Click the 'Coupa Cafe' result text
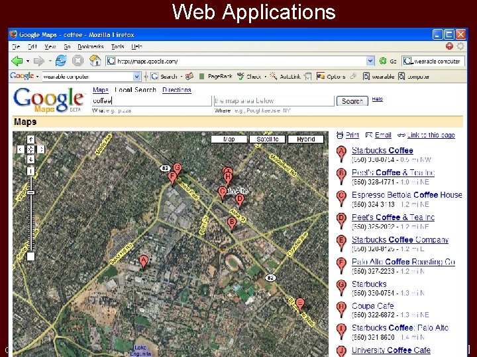The image size is (477, 357). click(x=372, y=305)
